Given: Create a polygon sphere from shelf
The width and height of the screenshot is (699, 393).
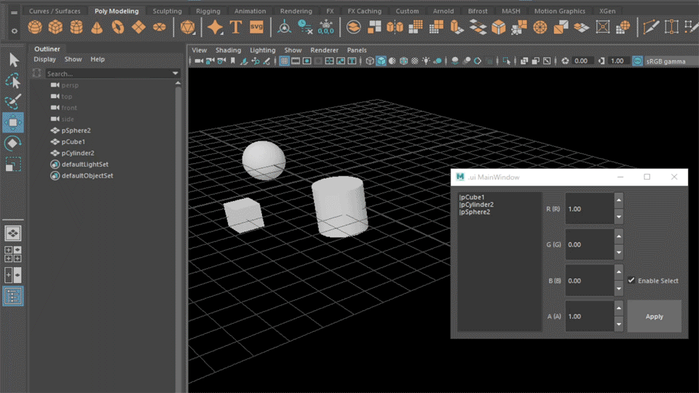Looking at the screenshot, I should [34, 28].
